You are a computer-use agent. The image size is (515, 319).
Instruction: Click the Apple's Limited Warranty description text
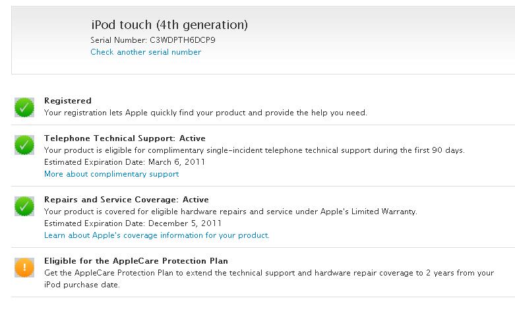pyautogui.click(x=230, y=212)
